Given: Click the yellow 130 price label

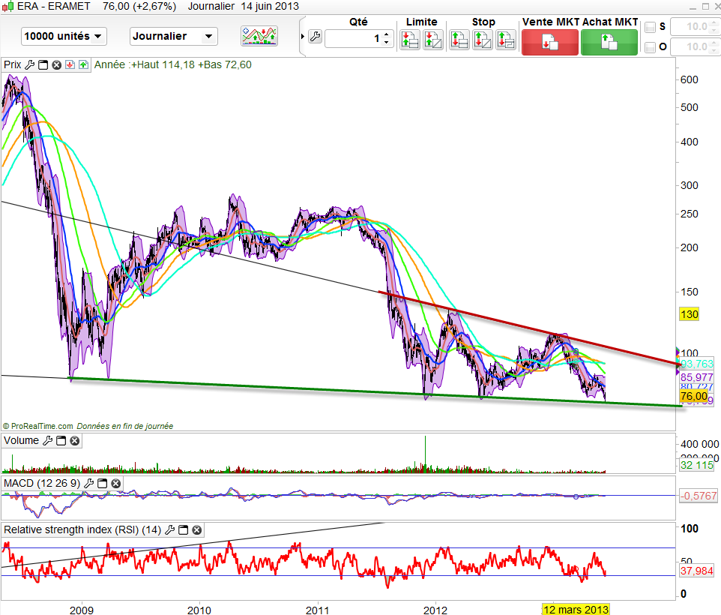Looking at the screenshot, I should tap(689, 313).
